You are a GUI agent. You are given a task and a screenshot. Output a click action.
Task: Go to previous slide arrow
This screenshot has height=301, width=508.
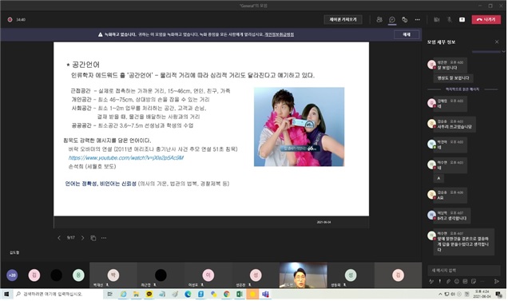[59, 238]
